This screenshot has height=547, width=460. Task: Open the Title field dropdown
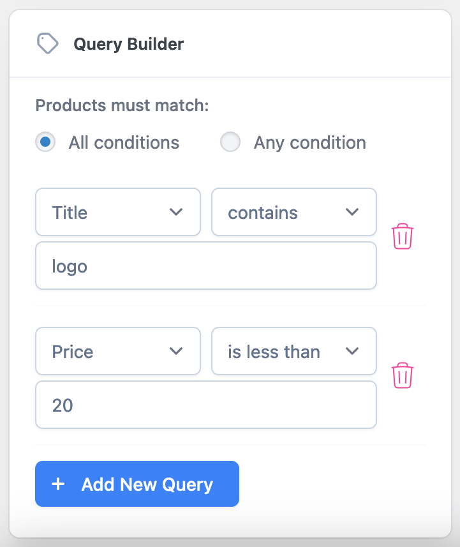point(118,213)
